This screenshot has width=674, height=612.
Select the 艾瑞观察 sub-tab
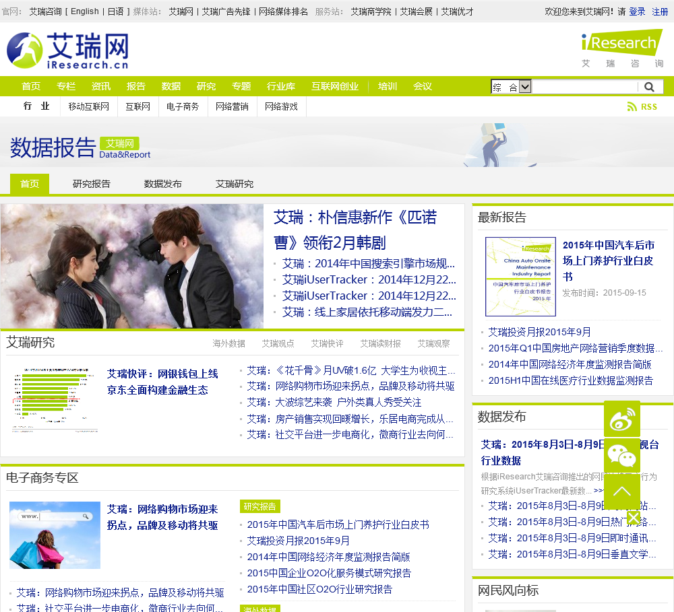(x=433, y=343)
